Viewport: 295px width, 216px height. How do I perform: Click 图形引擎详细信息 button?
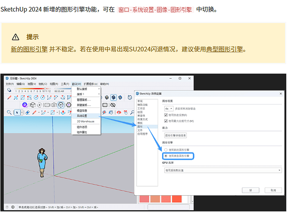175,135
